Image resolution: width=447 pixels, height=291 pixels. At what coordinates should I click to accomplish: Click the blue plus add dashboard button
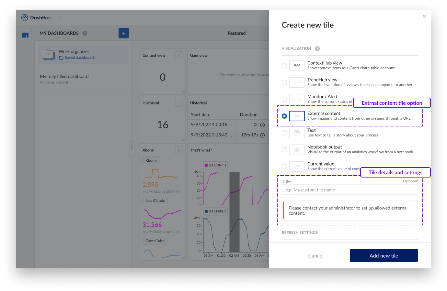coord(123,33)
